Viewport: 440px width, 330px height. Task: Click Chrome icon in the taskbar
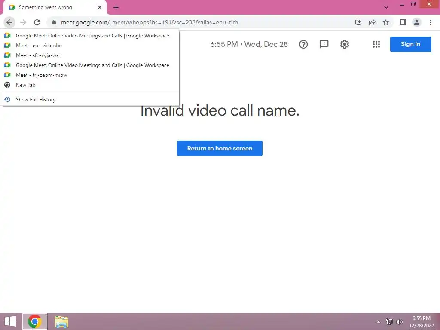[35, 321]
